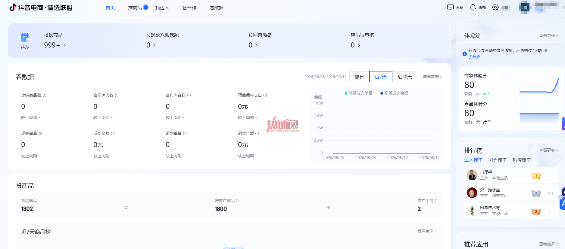Show help for 合作内容数
Screen dimensions: 565x249
coord(189,96)
